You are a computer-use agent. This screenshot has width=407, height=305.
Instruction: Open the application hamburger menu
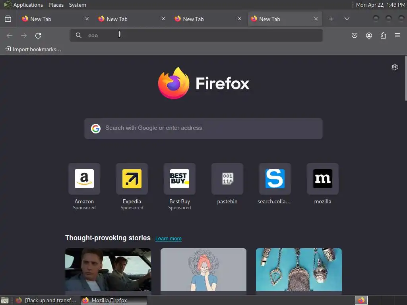pos(397,35)
